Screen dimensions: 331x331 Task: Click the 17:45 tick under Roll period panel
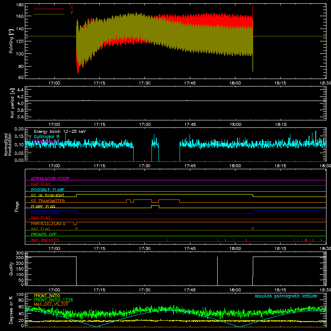pyautogui.click(x=190, y=125)
